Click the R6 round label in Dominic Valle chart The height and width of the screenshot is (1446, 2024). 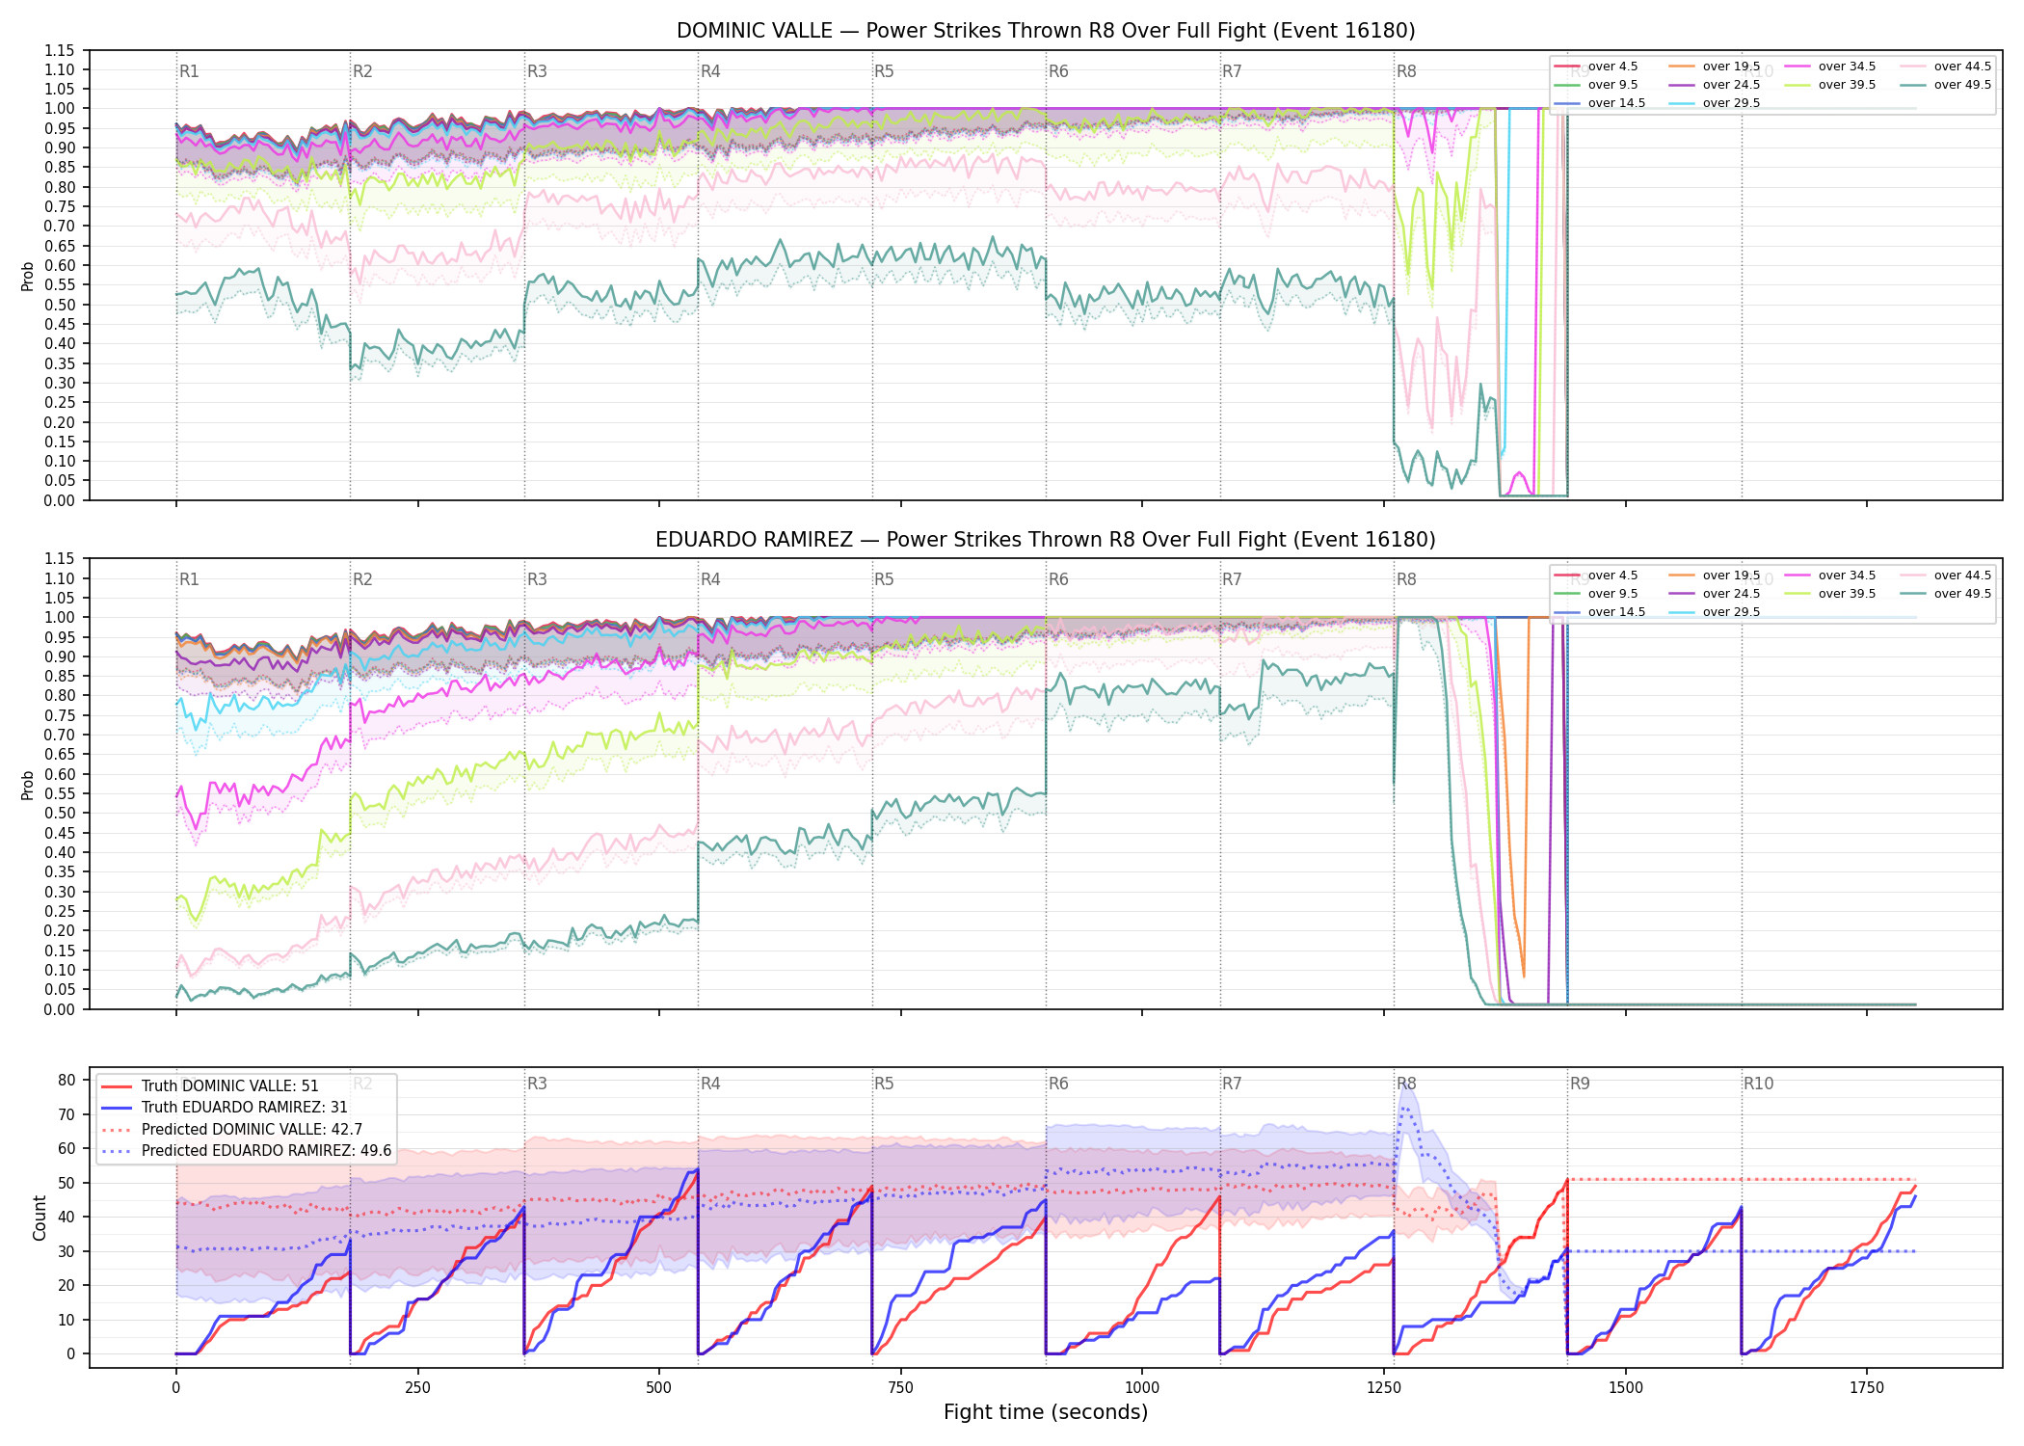pos(1058,71)
